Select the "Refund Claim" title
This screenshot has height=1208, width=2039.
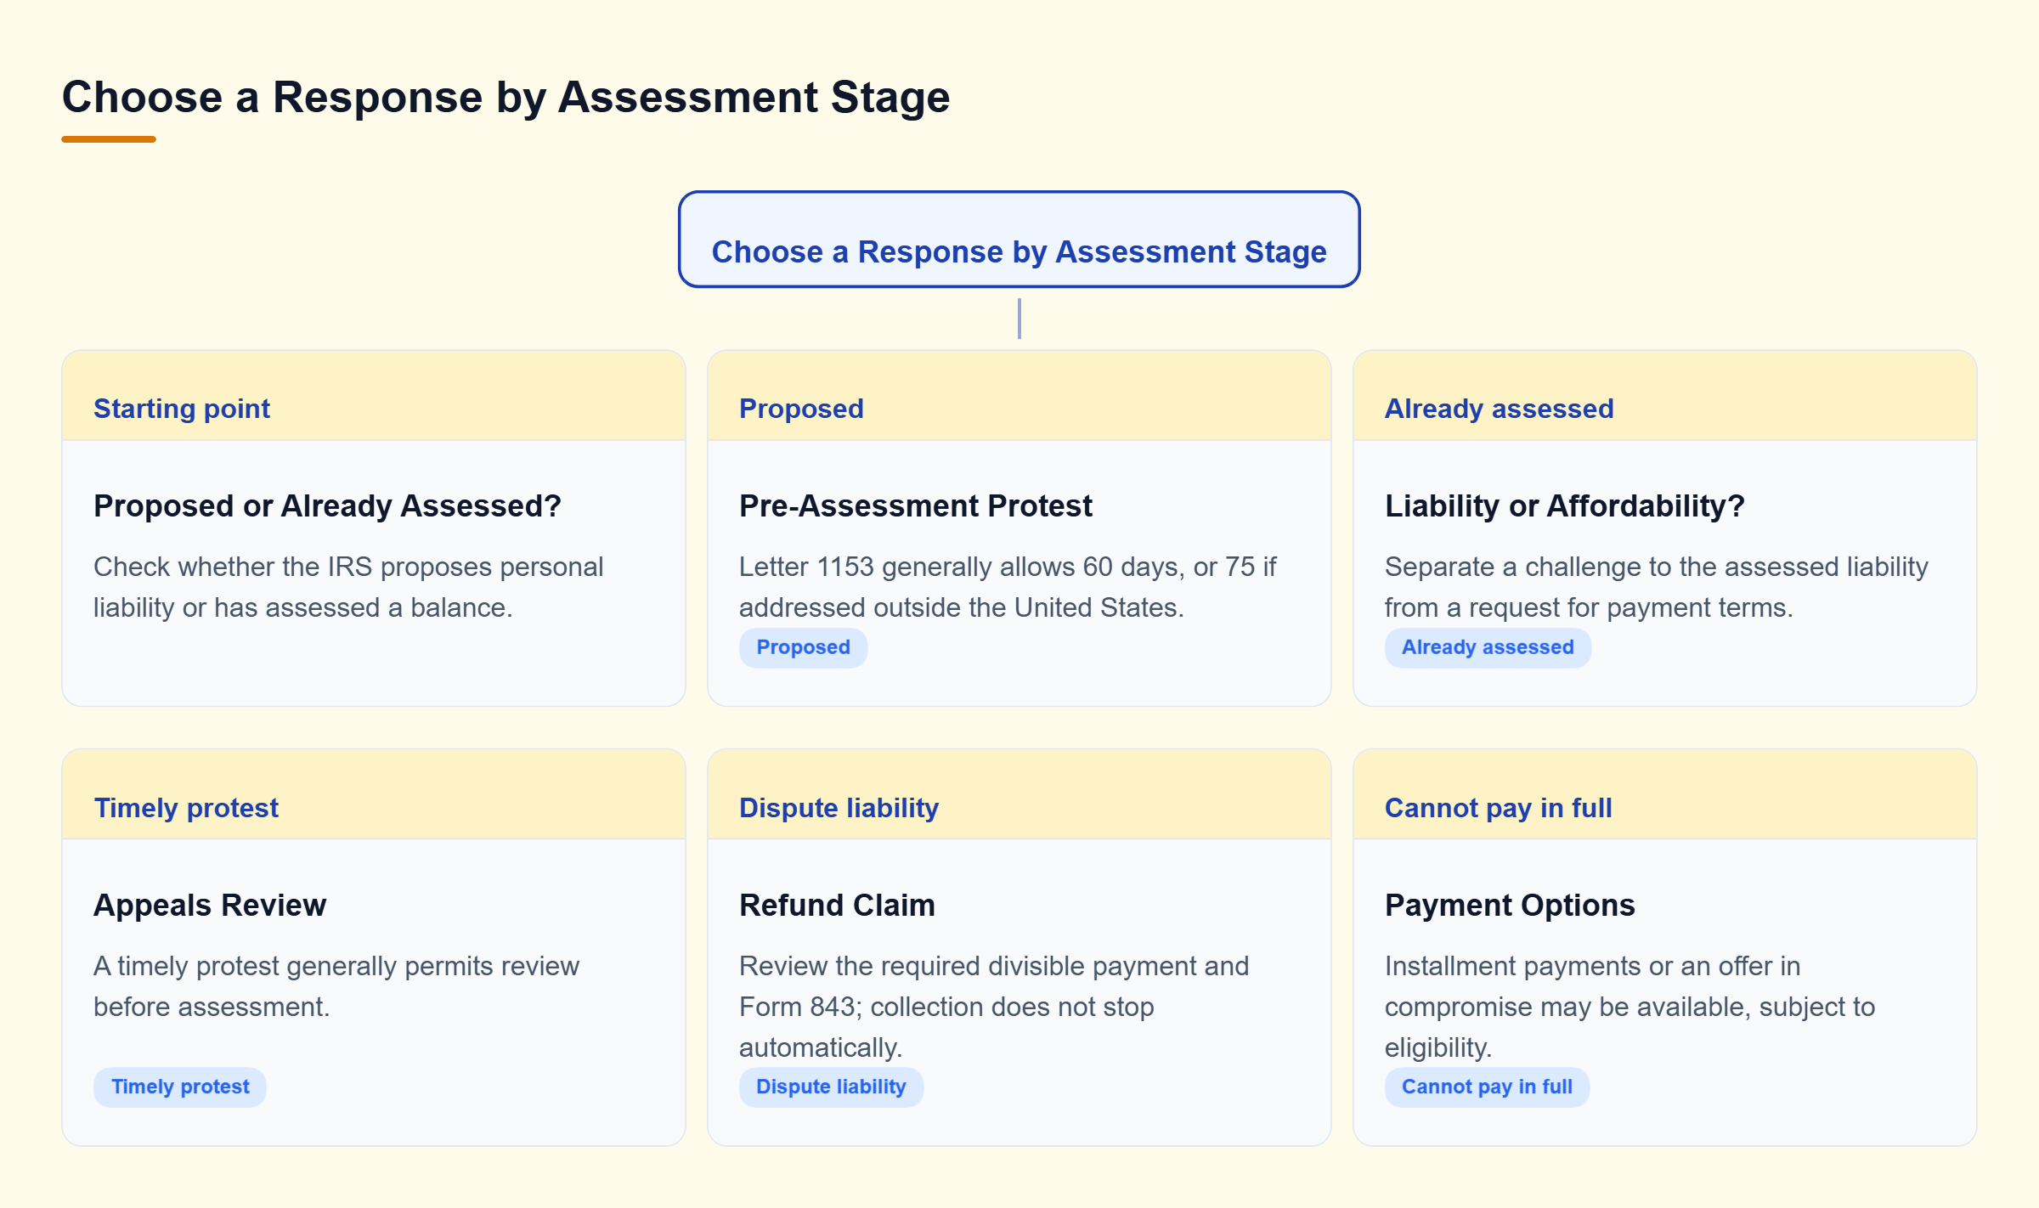coord(837,906)
